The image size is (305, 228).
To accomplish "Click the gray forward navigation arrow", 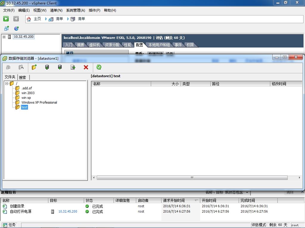I will click(16, 19).
